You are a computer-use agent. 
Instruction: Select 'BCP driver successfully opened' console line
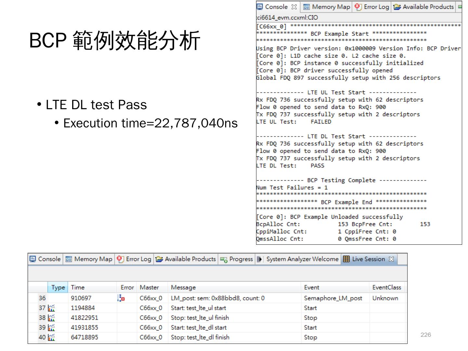tap(324, 71)
